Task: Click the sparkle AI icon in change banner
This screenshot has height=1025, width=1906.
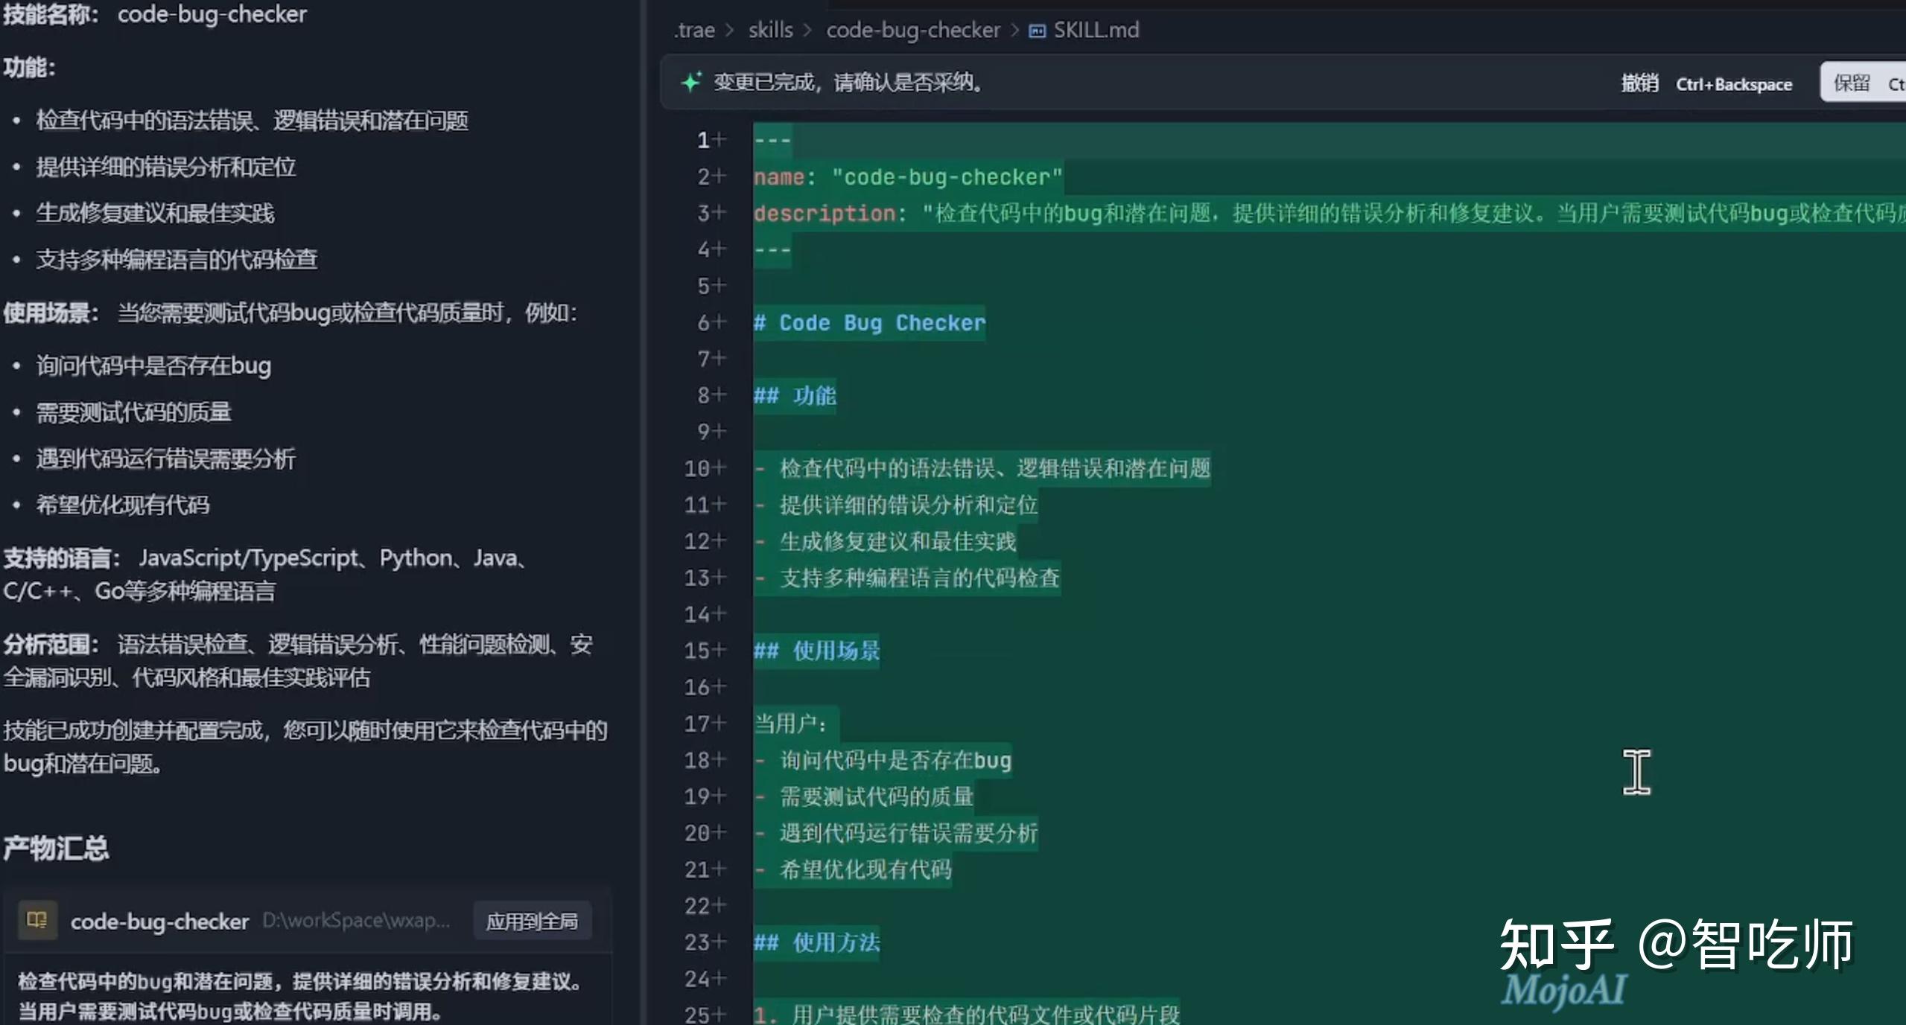Action: (691, 82)
